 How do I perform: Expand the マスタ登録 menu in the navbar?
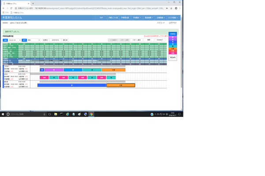point(173,18)
